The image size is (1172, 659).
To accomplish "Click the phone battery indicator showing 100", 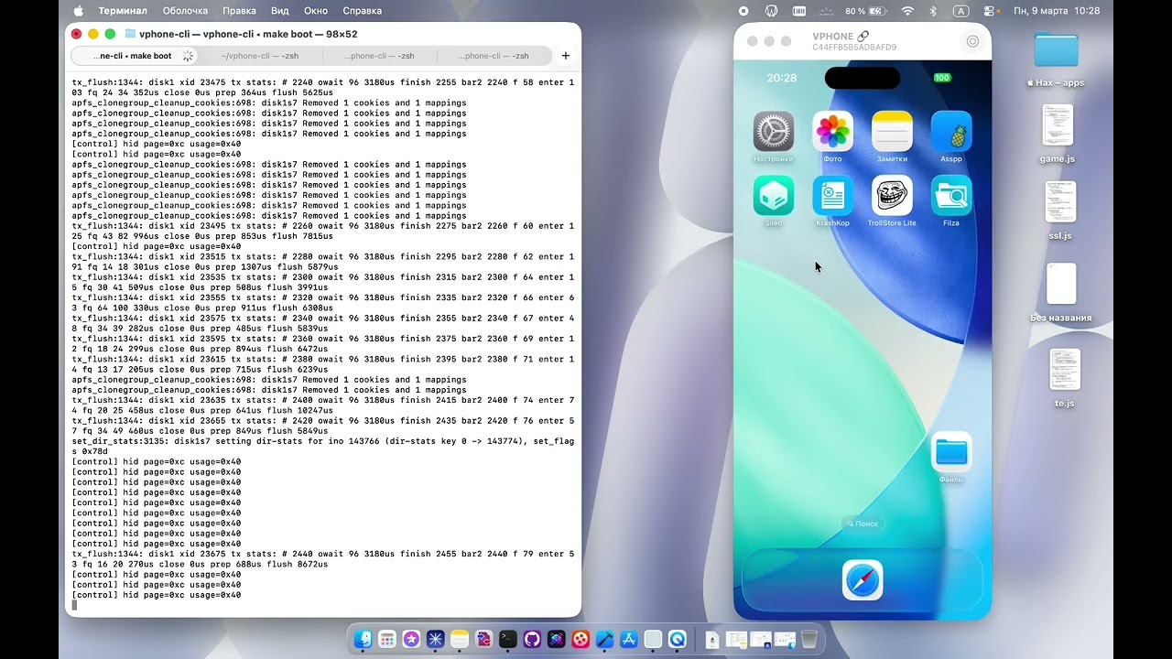I will tap(942, 78).
